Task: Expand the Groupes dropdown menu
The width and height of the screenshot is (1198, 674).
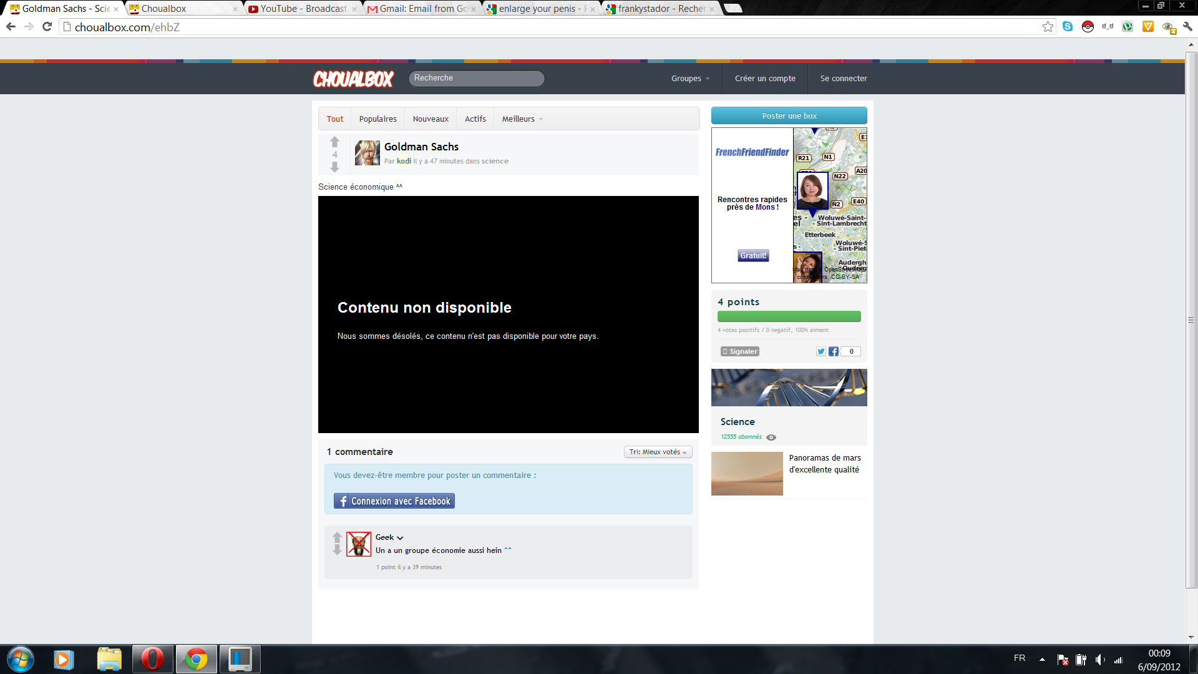Action: click(690, 79)
